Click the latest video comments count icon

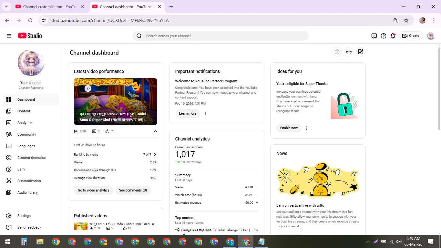click(x=94, y=131)
